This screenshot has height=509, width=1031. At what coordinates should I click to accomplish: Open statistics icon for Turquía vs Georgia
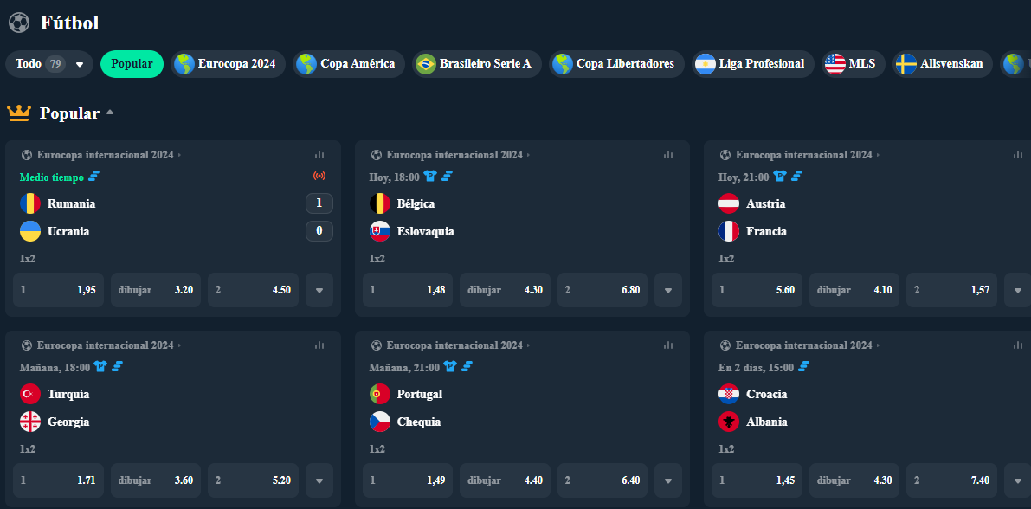[x=319, y=345]
